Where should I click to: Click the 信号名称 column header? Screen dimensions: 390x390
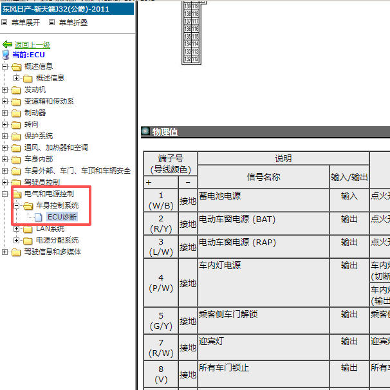(x=264, y=177)
